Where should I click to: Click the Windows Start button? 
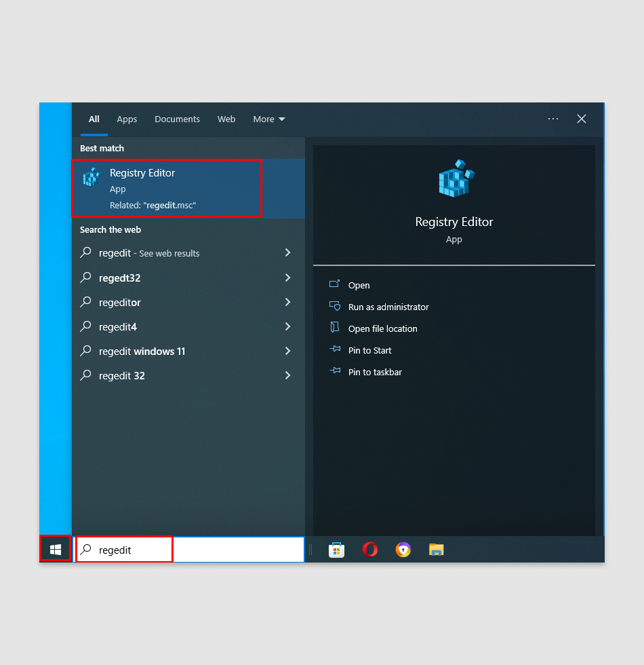[x=56, y=550]
